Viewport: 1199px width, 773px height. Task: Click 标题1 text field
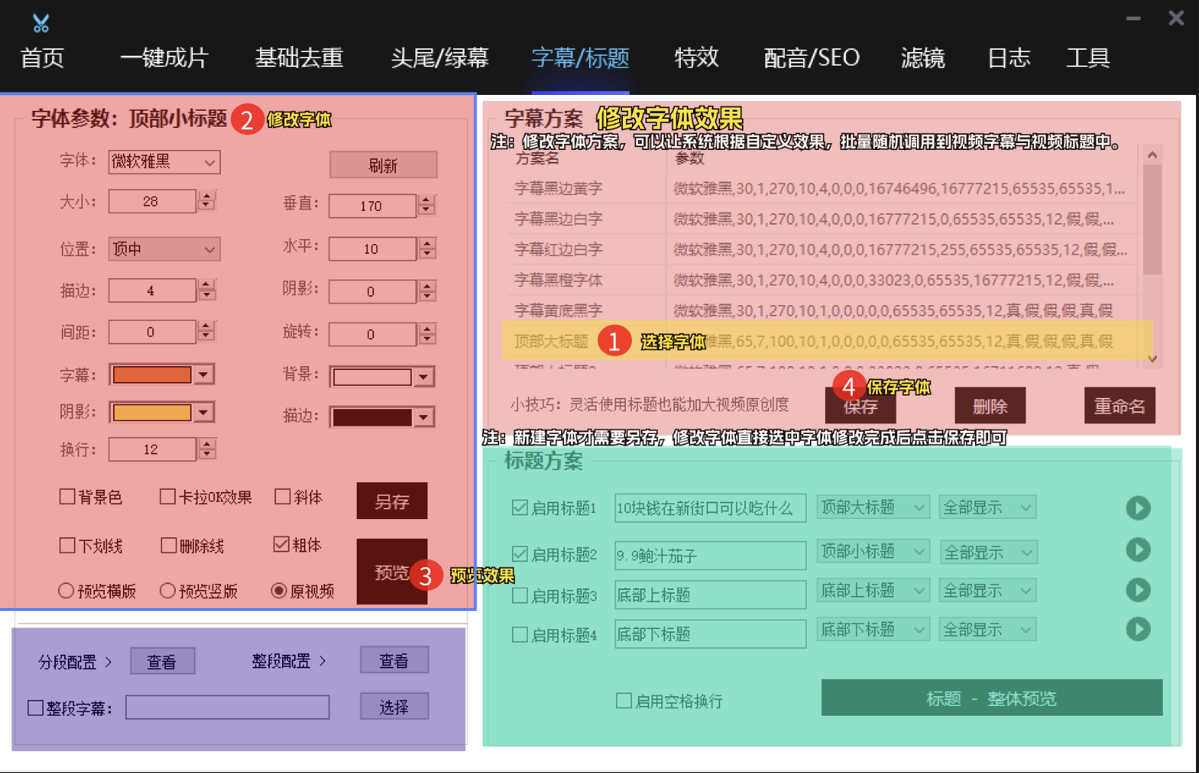(x=710, y=509)
